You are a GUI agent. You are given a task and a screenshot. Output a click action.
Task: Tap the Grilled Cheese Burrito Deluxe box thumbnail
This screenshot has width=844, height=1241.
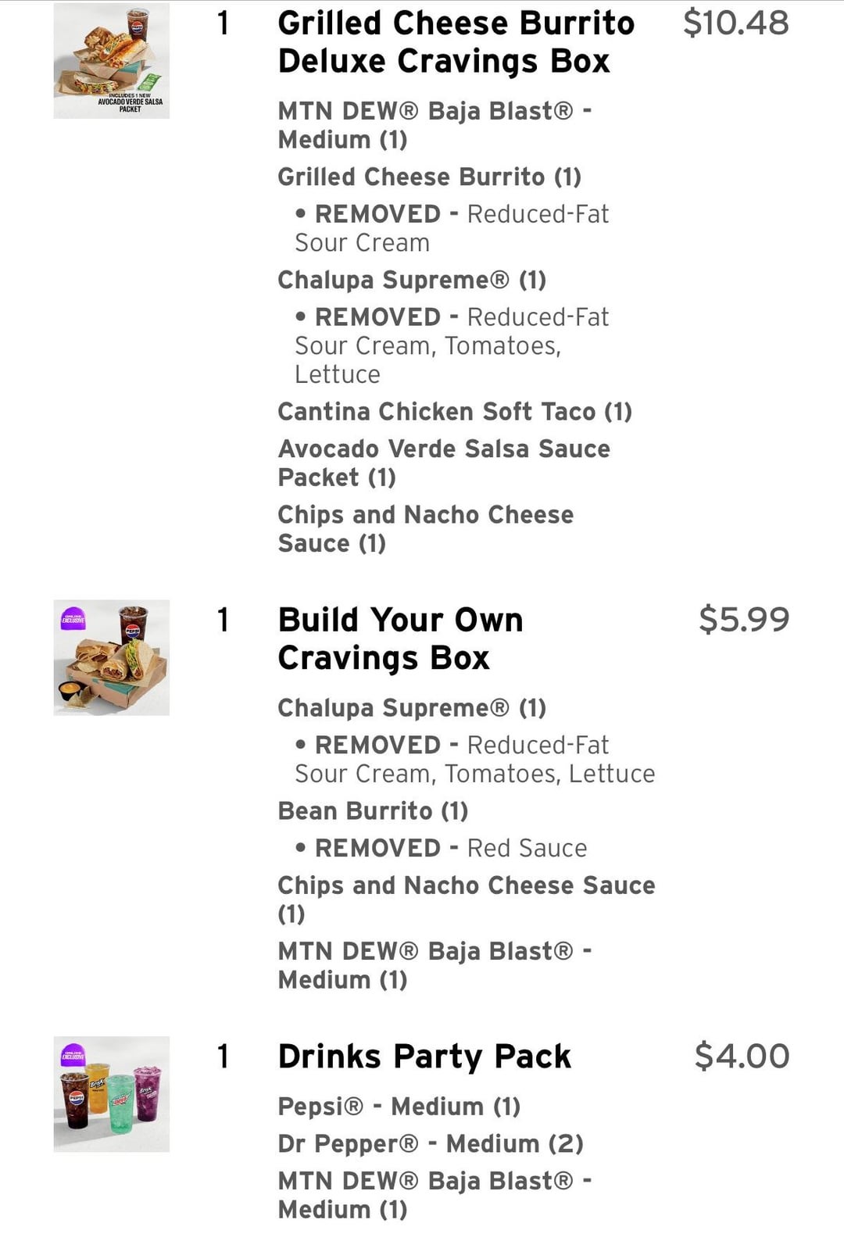point(111,61)
